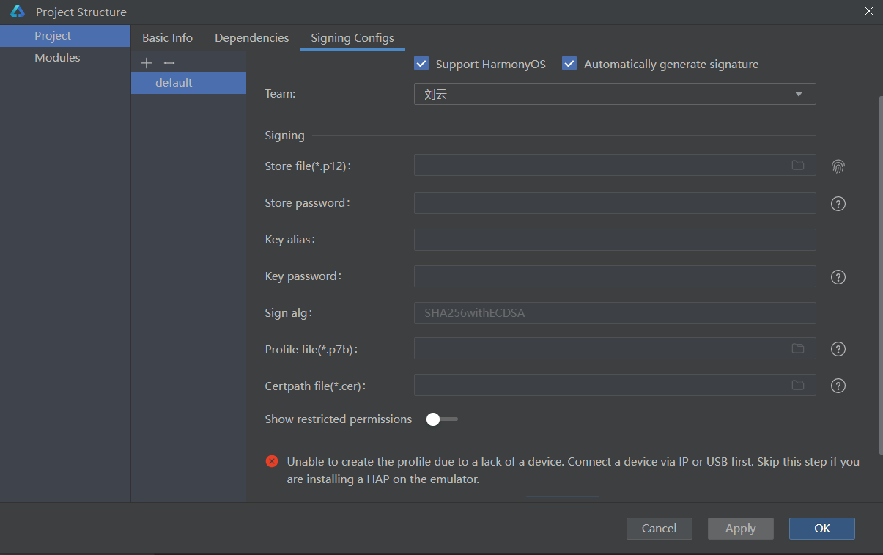
Task: Click the Sign alg field
Action: tap(615, 313)
